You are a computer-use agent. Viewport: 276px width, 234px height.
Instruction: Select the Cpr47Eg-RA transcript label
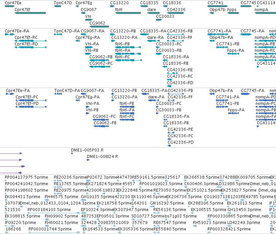pyautogui.click(x=88, y=38)
